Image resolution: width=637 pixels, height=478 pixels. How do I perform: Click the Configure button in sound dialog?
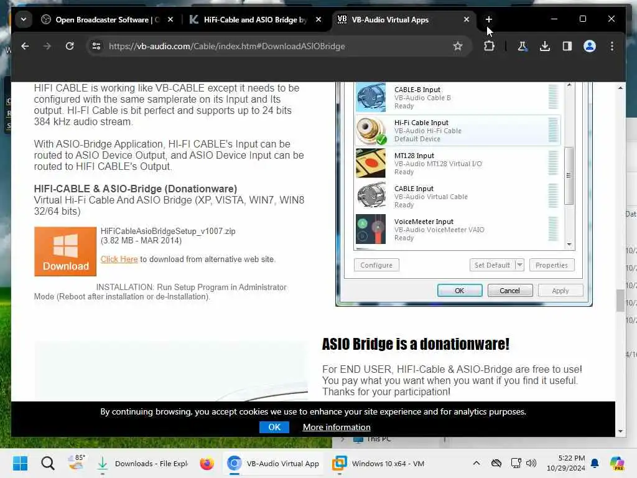click(x=376, y=265)
